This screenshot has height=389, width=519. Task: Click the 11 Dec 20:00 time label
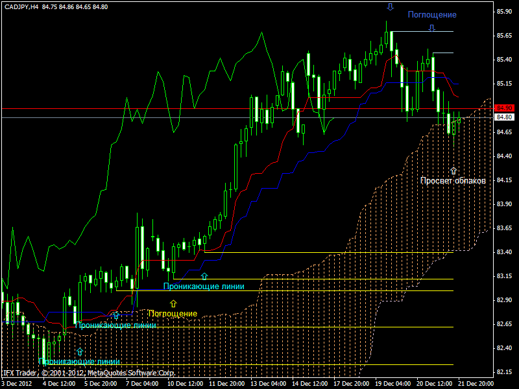tap(226, 383)
